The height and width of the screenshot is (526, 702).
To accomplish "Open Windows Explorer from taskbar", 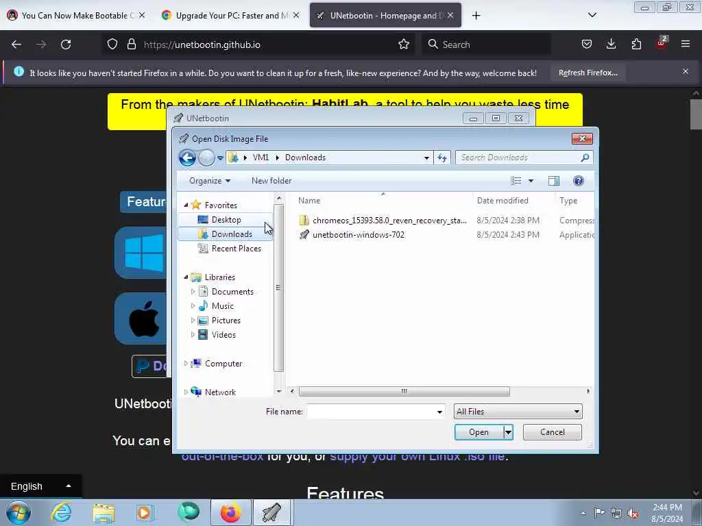I will (x=104, y=512).
